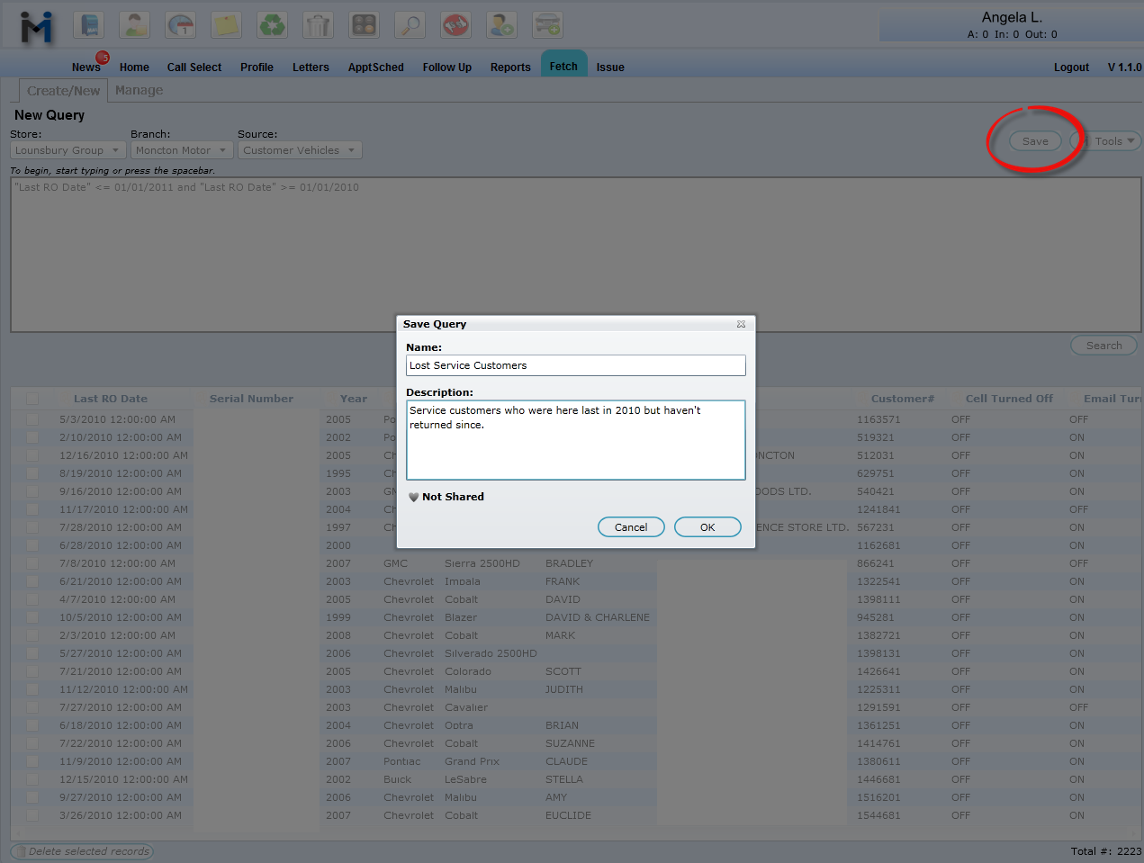
Task: Click the mailbox icon in top toolbar
Action: [x=89, y=25]
